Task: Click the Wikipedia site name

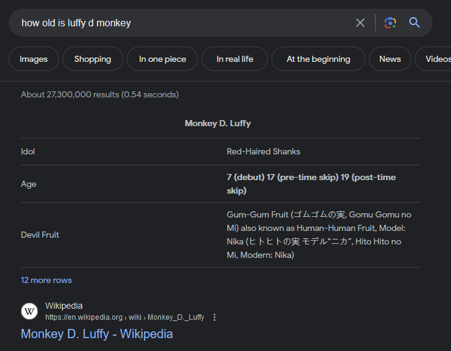Action: click(64, 306)
